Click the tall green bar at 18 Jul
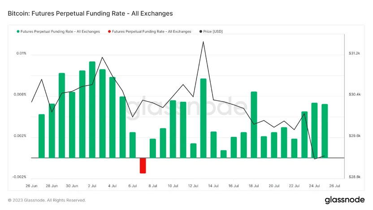Screen dimensions: 373x210 click(254, 124)
